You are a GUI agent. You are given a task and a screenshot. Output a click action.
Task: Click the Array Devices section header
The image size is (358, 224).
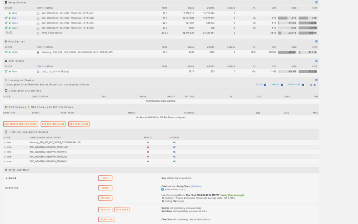point(161,3)
